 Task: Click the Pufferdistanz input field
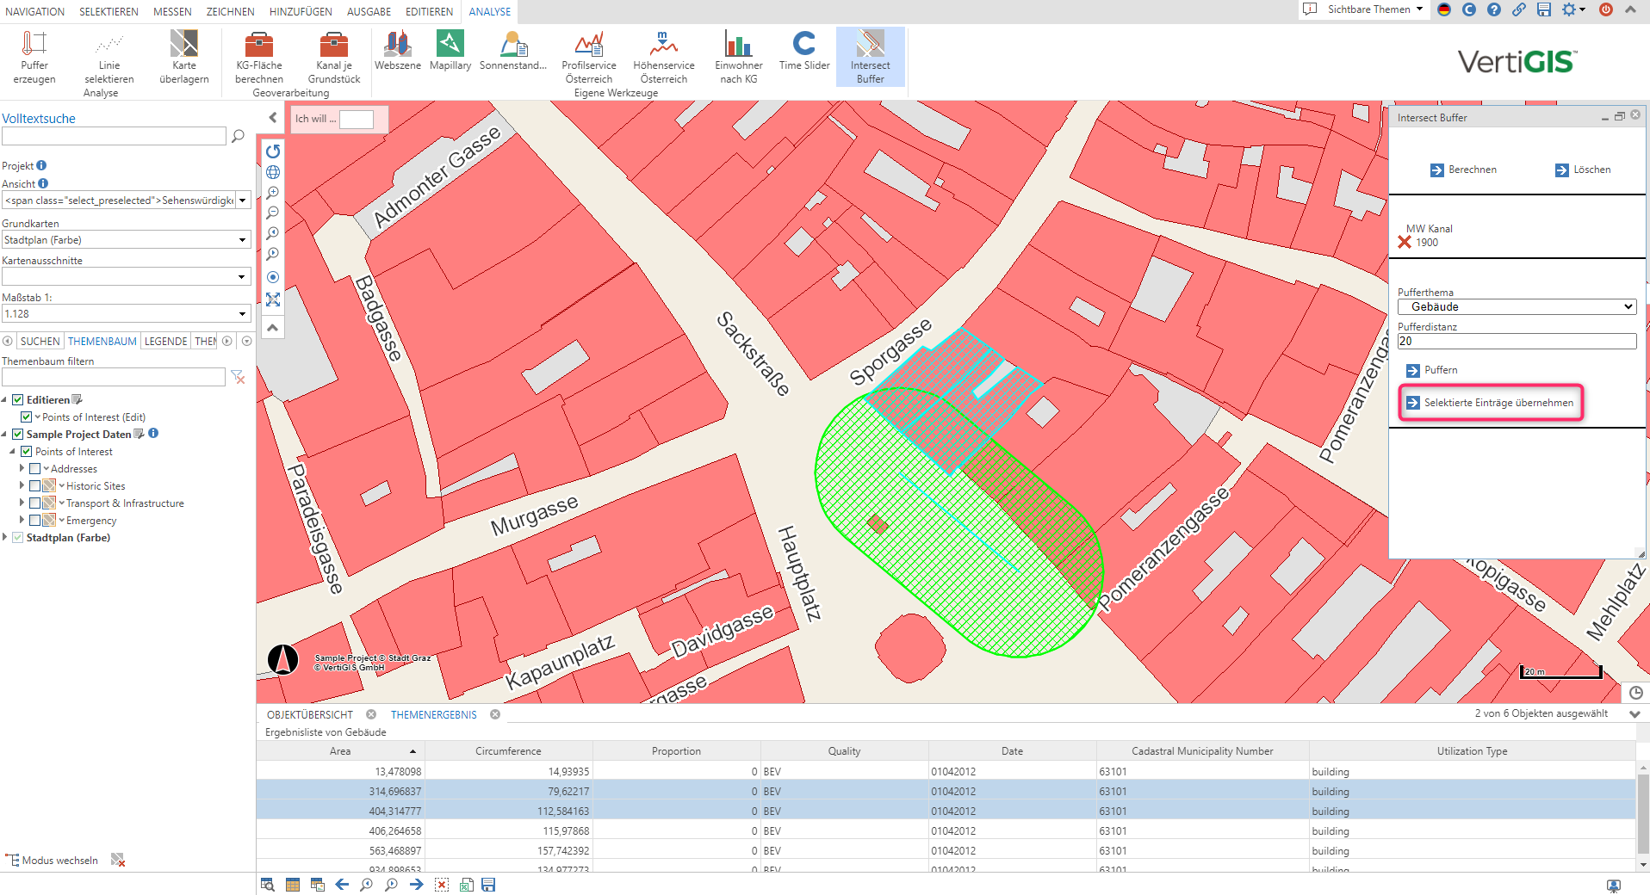pos(1516,342)
